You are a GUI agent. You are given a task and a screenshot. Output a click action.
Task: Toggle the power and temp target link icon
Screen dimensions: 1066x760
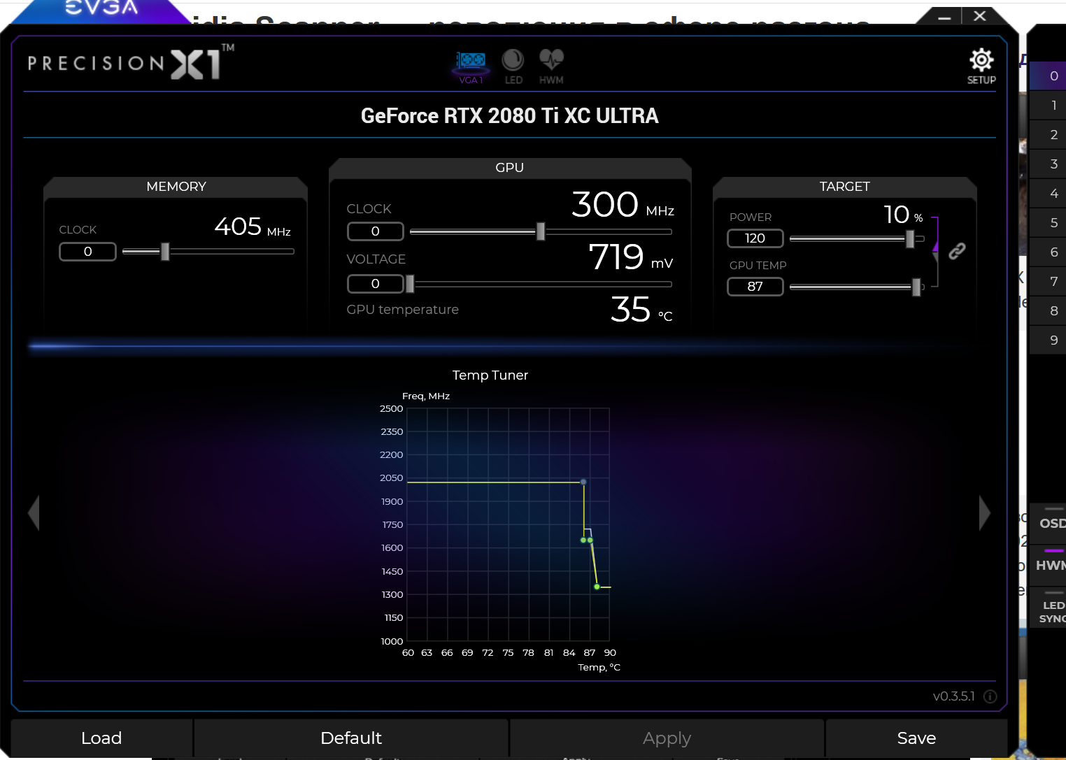pyautogui.click(x=957, y=251)
